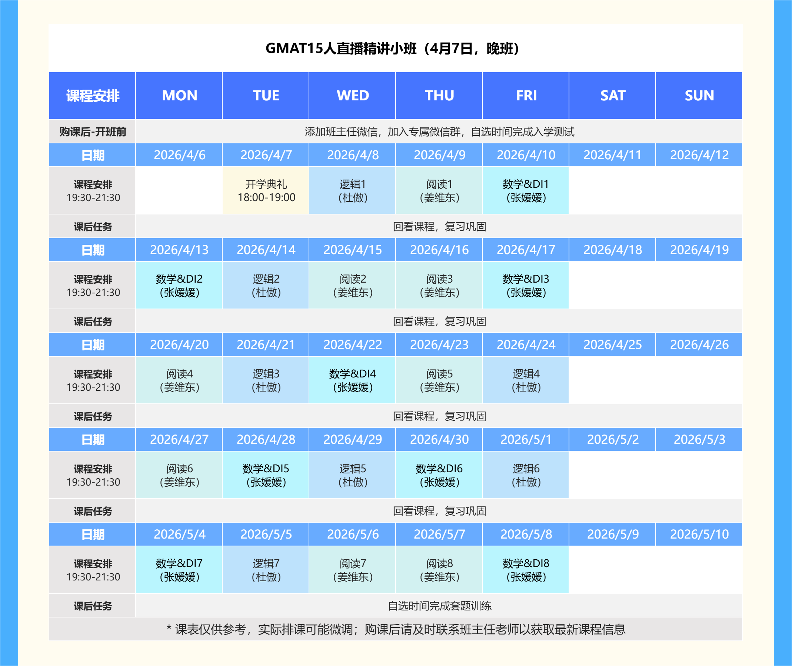This screenshot has width=792, height=666.
Task: Click the SUN column header
Action: click(x=699, y=96)
